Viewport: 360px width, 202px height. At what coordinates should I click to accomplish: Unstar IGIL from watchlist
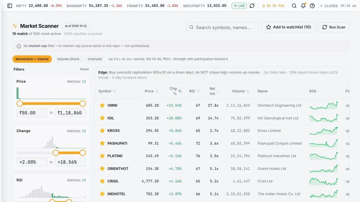pos(102,118)
